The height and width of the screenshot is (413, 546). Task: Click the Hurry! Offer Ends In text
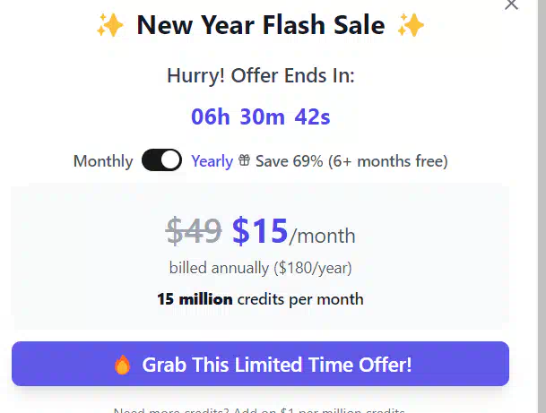[x=261, y=76]
